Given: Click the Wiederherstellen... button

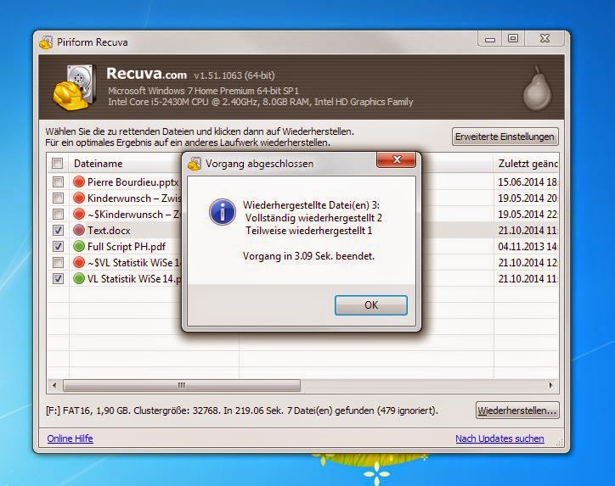Looking at the screenshot, I should tap(517, 411).
